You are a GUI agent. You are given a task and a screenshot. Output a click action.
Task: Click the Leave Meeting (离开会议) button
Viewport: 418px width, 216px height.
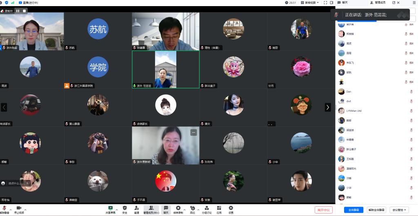tap(324, 210)
